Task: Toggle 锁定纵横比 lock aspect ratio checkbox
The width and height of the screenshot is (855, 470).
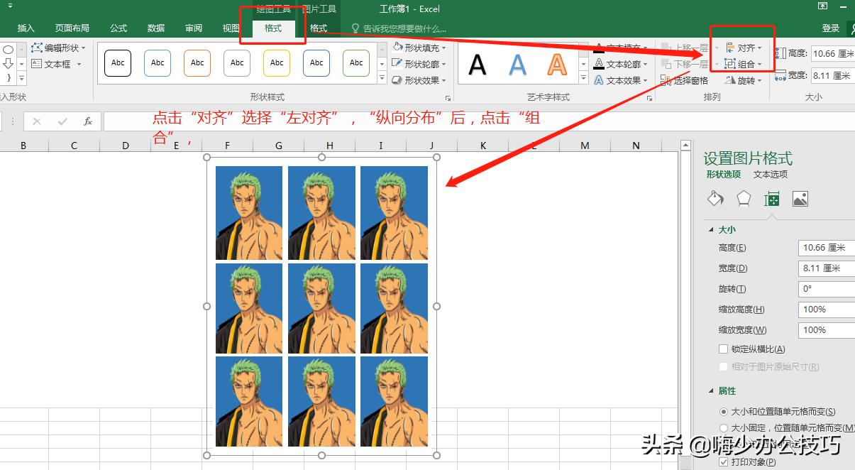Action: [x=724, y=349]
